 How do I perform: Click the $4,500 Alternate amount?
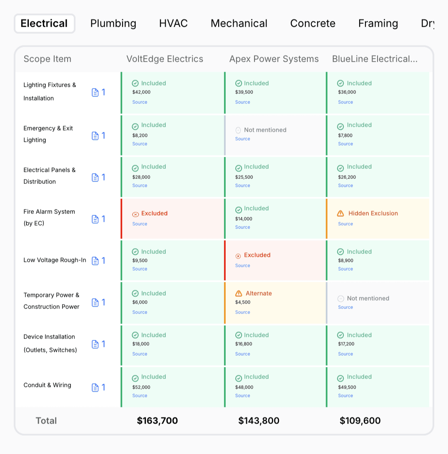point(243,302)
